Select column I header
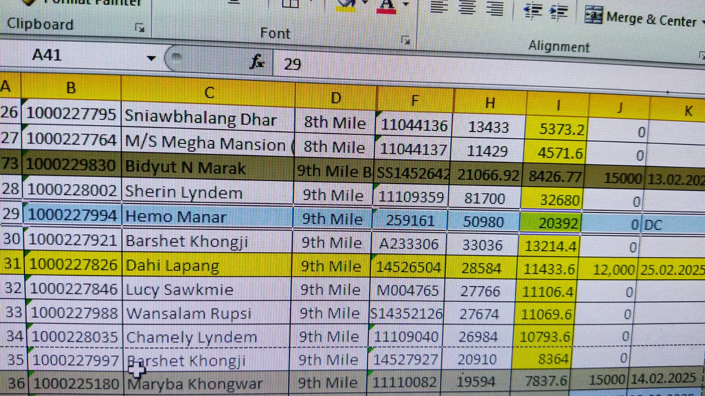The height and width of the screenshot is (396, 705). [558, 105]
